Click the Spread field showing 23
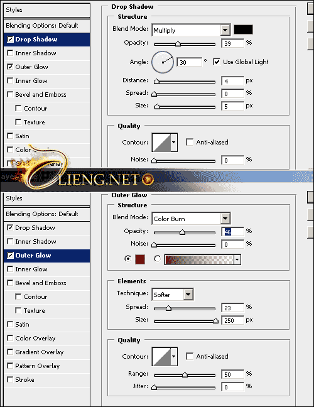The height and width of the screenshot is (407, 314). pos(233,308)
